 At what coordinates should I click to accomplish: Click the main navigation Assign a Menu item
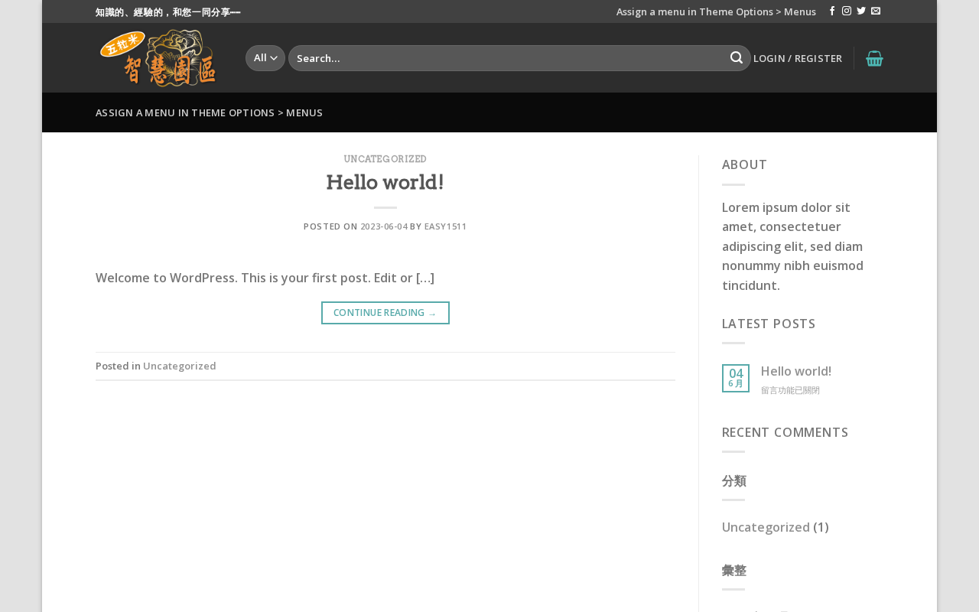click(x=209, y=112)
